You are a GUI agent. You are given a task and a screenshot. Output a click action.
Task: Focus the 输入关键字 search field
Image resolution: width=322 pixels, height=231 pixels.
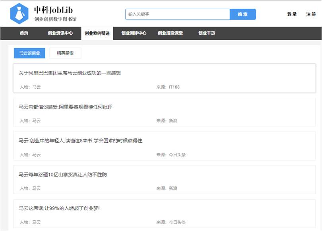(x=177, y=14)
